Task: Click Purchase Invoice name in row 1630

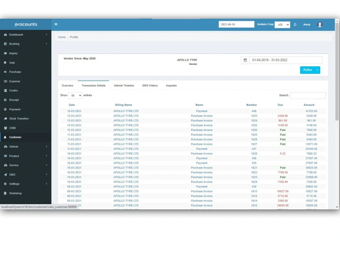Action: (201, 130)
